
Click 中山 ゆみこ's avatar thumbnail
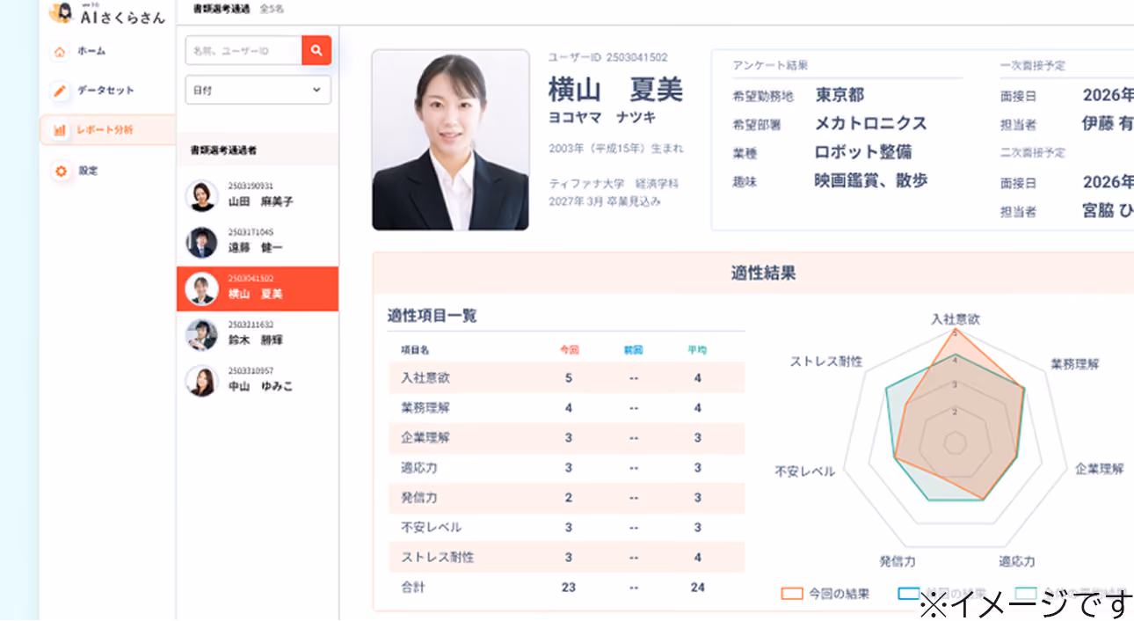202,381
